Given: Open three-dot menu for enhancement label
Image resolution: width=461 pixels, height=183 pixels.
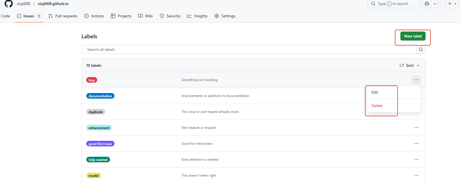Looking at the screenshot, I should 416,128.
